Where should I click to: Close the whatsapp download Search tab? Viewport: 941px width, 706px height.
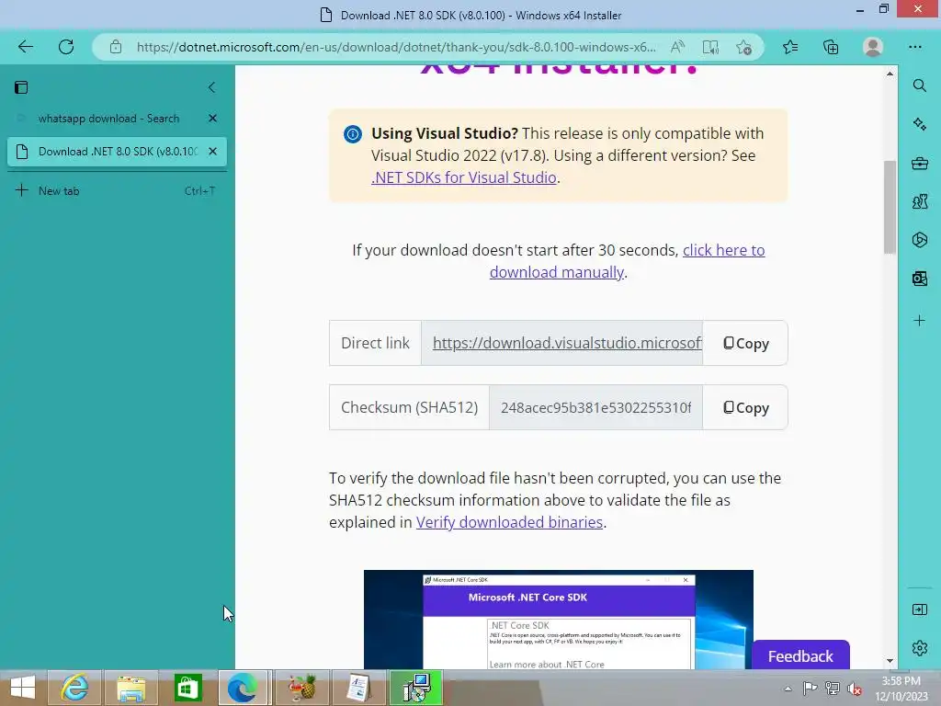[x=212, y=119]
